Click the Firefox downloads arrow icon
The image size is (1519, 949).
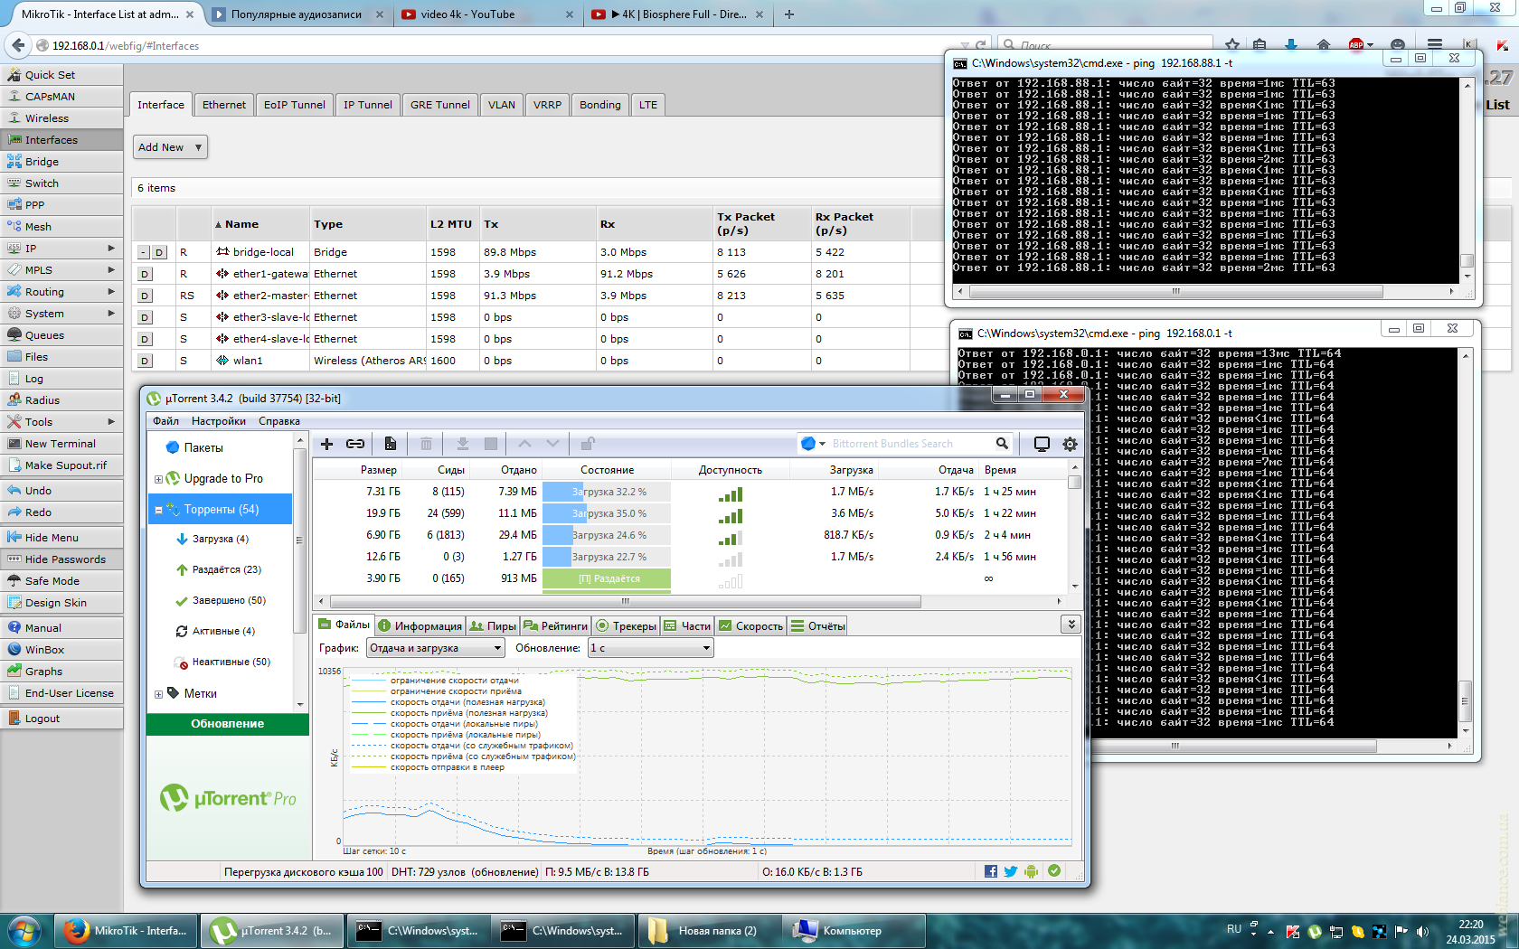(x=1291, y=44)
